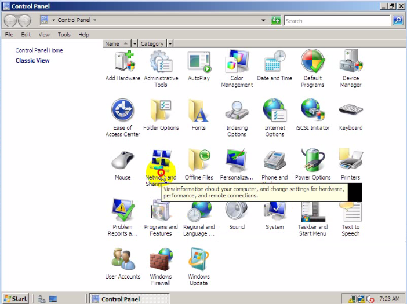Click the Back navigation button

pyautogui.click(x=10, y=20)
